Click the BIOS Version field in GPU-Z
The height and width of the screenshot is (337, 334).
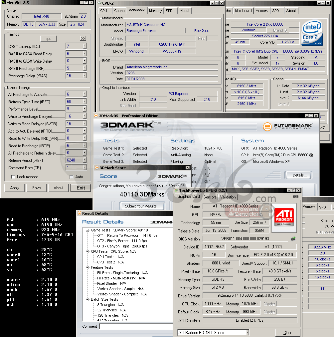tap(245, 239)
